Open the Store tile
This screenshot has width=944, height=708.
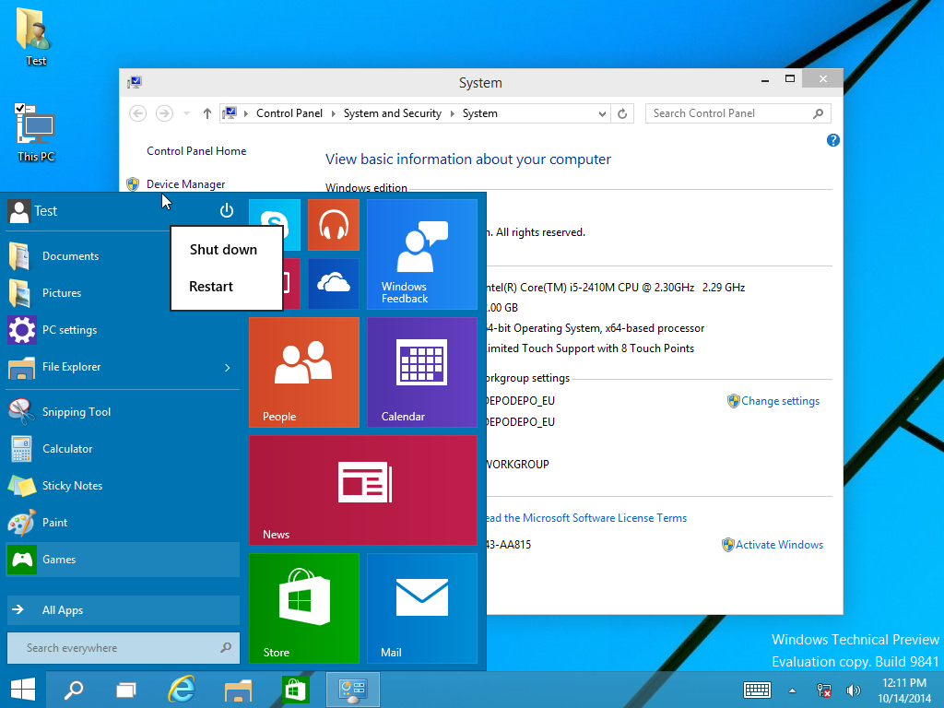click(303, 608)
